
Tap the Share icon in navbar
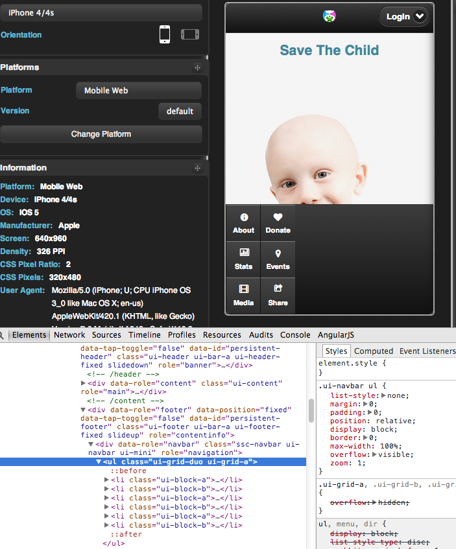click(278, 289)
